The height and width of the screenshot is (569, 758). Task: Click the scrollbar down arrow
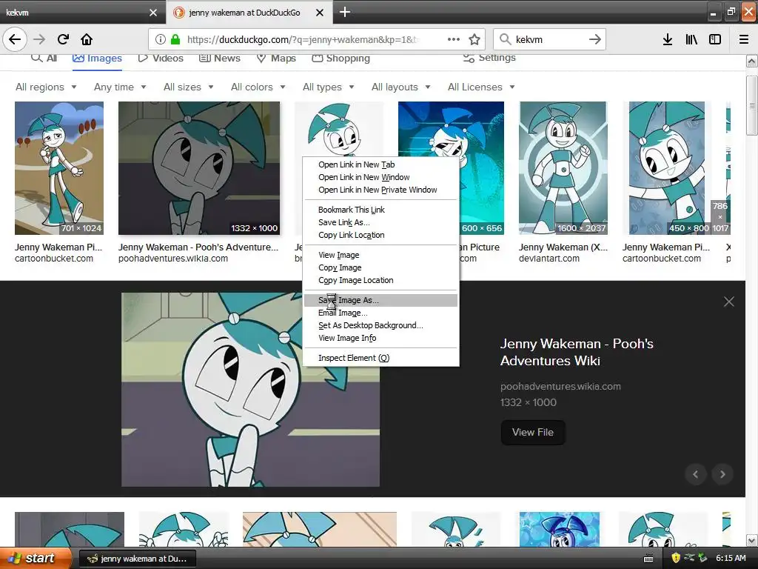752,540
